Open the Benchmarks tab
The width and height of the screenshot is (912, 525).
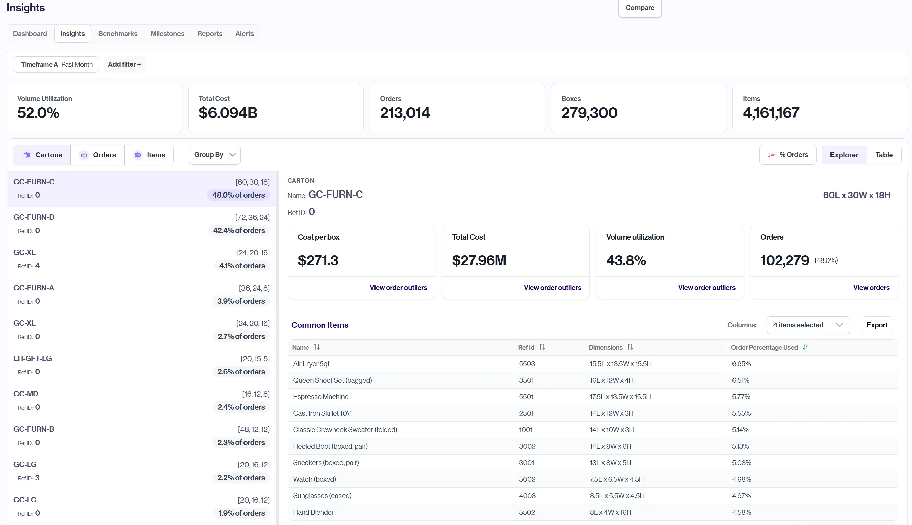(x=118, y=34)
